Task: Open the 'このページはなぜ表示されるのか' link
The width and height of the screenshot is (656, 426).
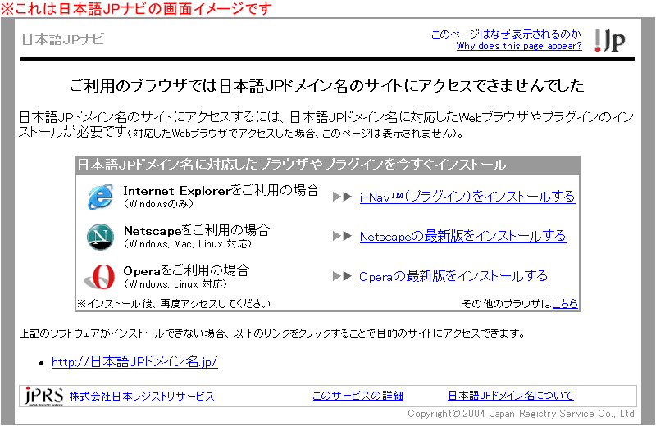Action: coord(506,34)
